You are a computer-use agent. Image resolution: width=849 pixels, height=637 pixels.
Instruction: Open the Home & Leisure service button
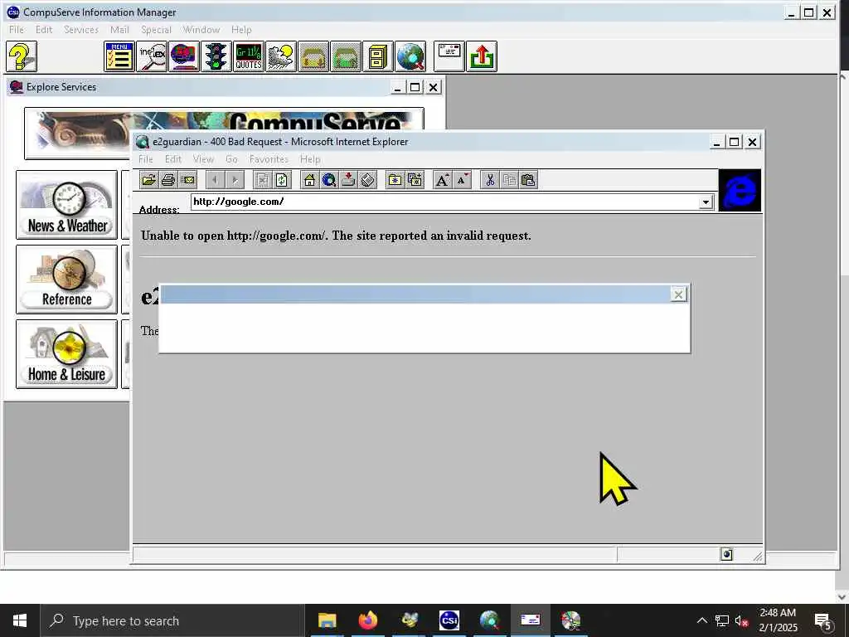tap(66, 354)
